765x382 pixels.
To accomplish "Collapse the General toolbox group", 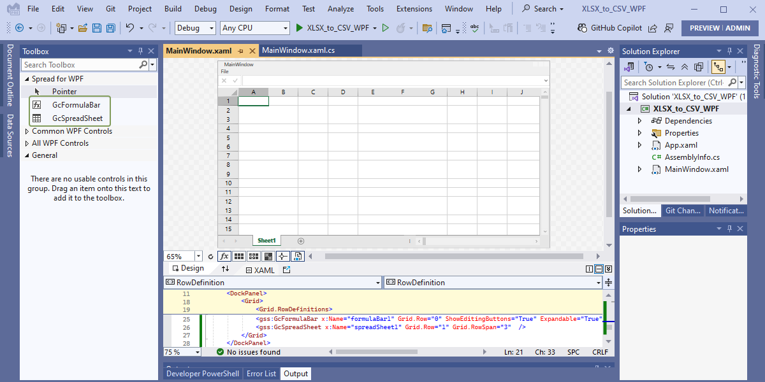I will pyautogui.click(x=27, y=155).
